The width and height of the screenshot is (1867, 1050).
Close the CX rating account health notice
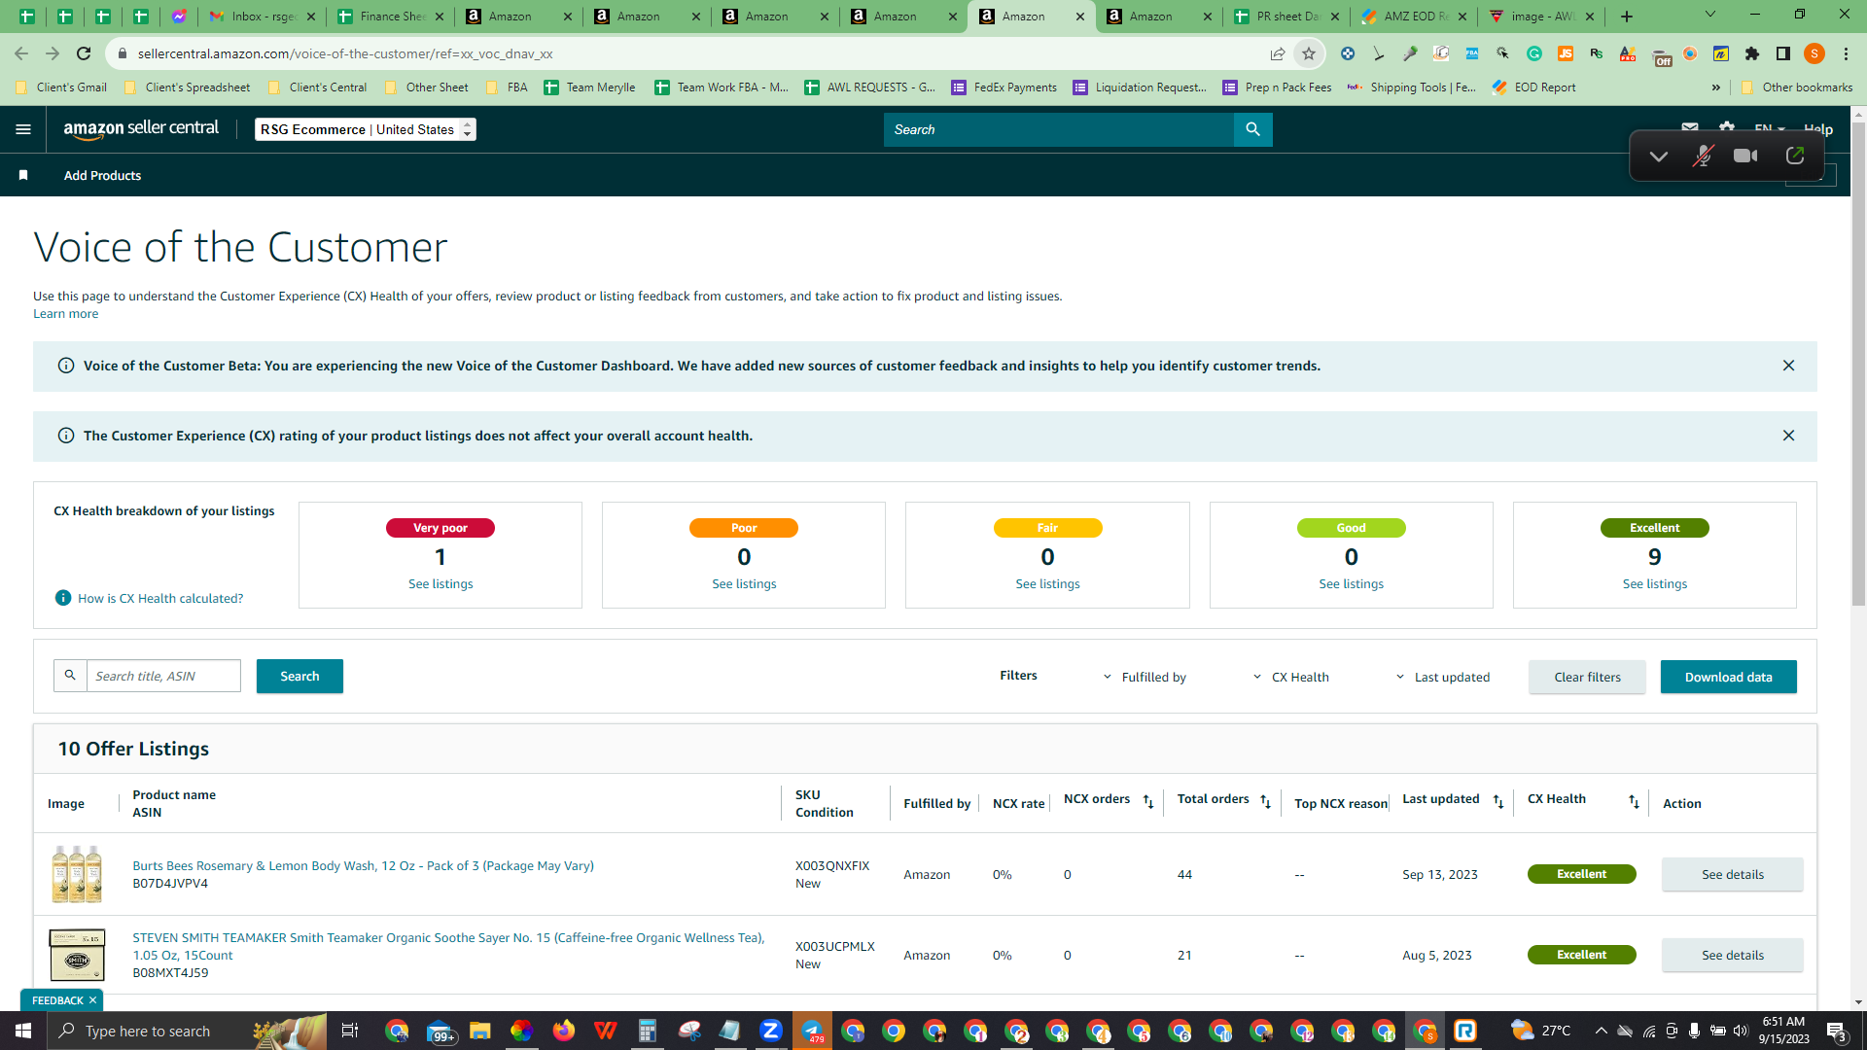click(x=1788, y=436)
